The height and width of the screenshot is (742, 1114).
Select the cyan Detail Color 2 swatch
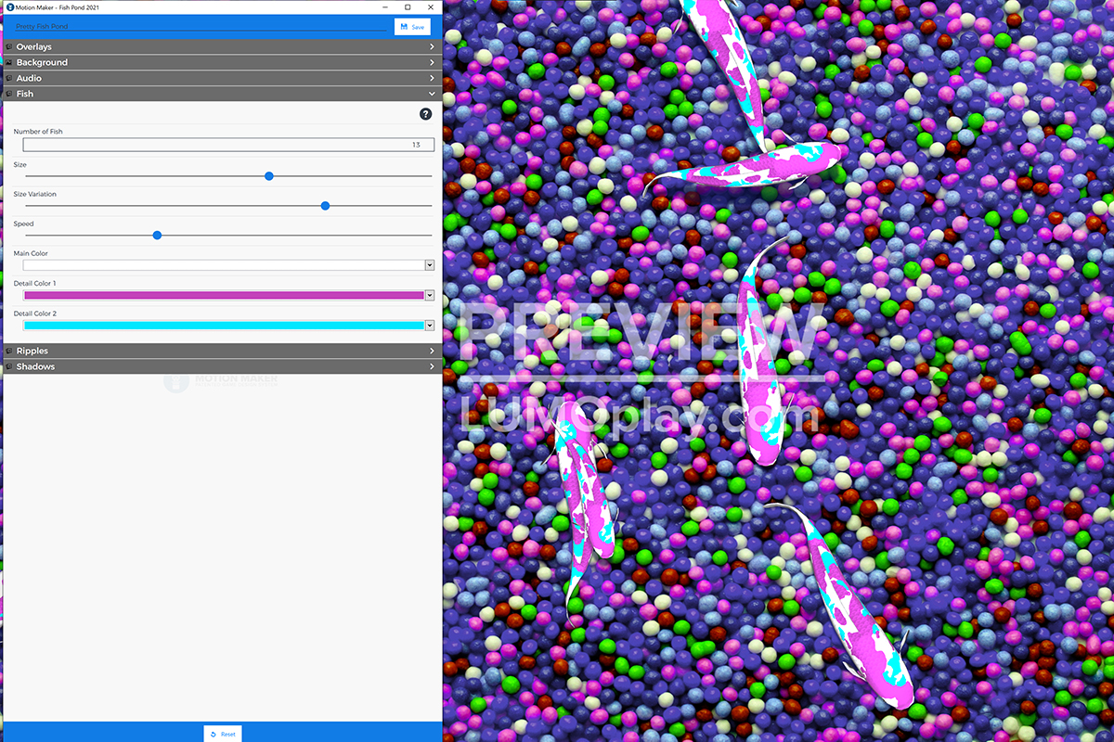[223, 326]
